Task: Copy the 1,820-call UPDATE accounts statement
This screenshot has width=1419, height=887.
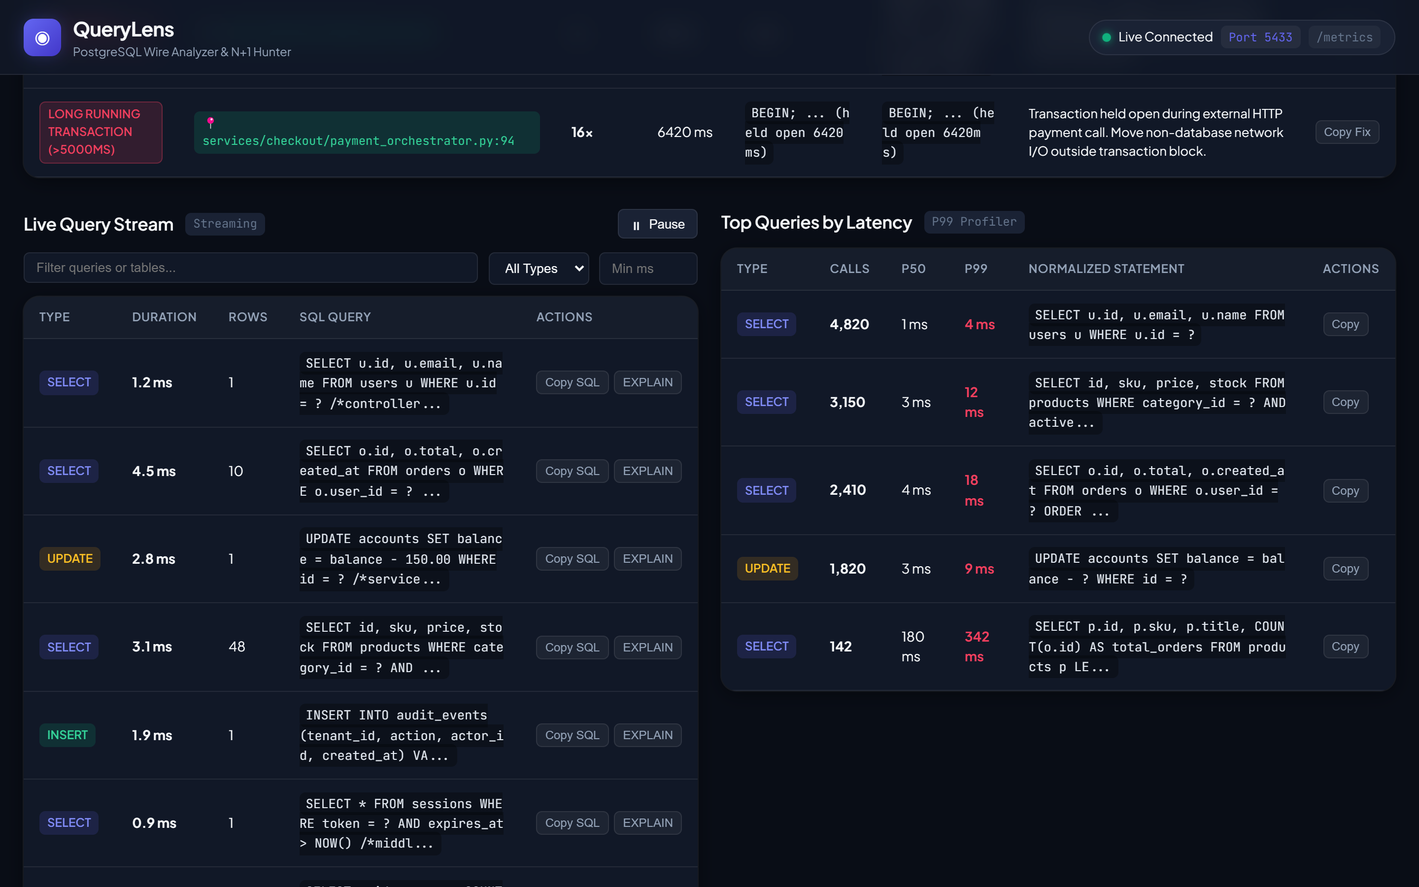Action: pos(1345,569)
